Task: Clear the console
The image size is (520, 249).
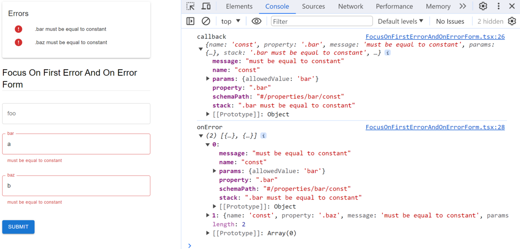Action: click(x=206, y=21)
